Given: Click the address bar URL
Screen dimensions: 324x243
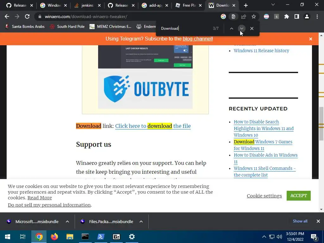Looking at the screenshot, I should (86, 16).
